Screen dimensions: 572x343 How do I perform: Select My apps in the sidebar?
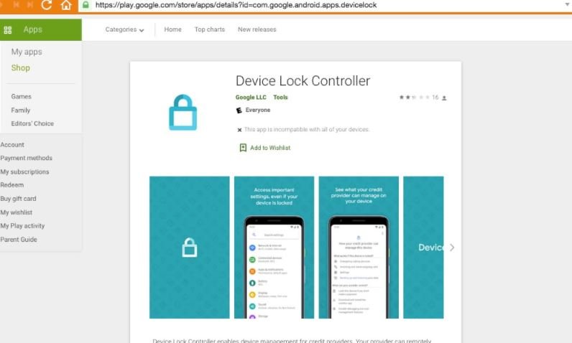pyautogui.click(x=27, y=52)
